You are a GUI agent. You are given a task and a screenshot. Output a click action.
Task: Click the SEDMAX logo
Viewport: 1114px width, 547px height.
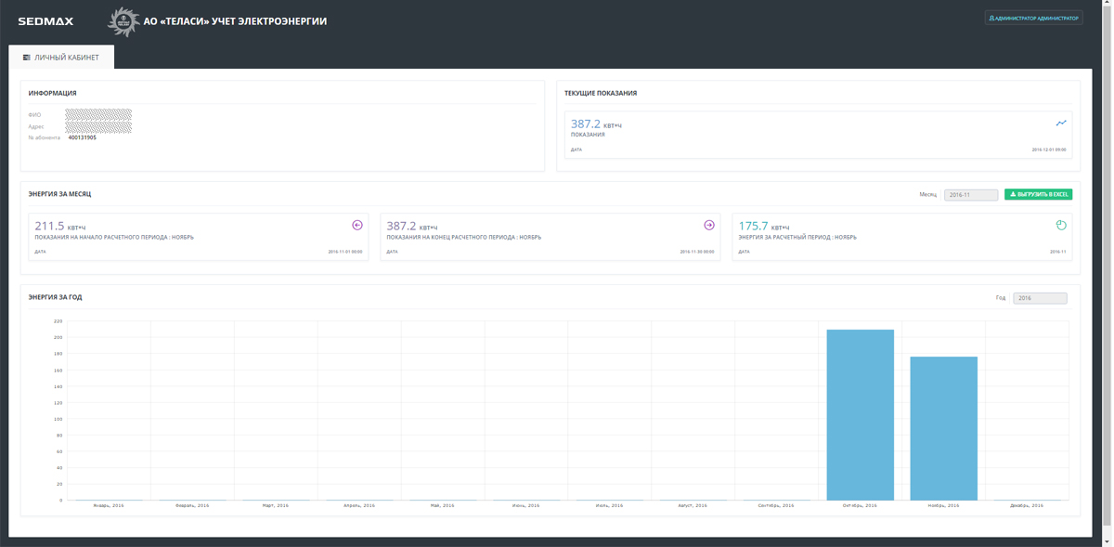(45, 20)
